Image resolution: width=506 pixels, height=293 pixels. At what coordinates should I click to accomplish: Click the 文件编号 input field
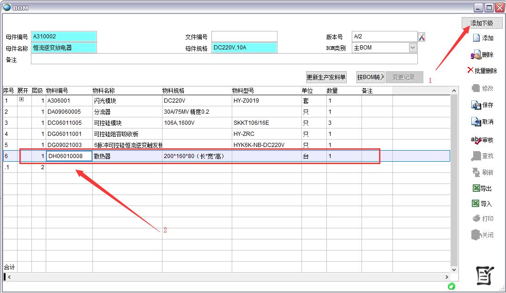tap(244, 37)
